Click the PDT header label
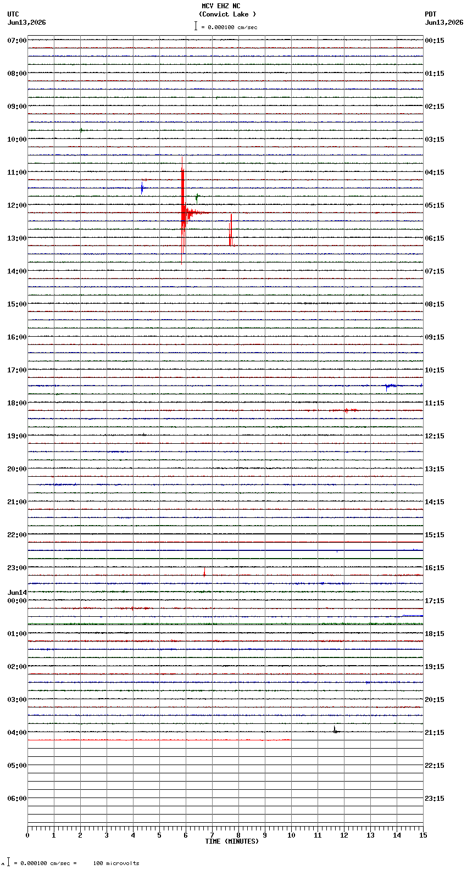The height and width of the screenshot is (870, 467). tap(430, 14)
